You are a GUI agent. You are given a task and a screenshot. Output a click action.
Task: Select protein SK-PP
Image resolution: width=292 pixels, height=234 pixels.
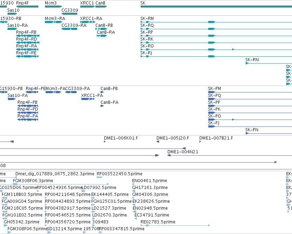250,106
